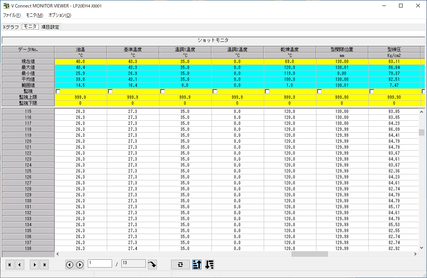This screenshot has height=278, width=427.
Task: Click the horizontal scrollbar thumb
Action: (x=310, y=254)
